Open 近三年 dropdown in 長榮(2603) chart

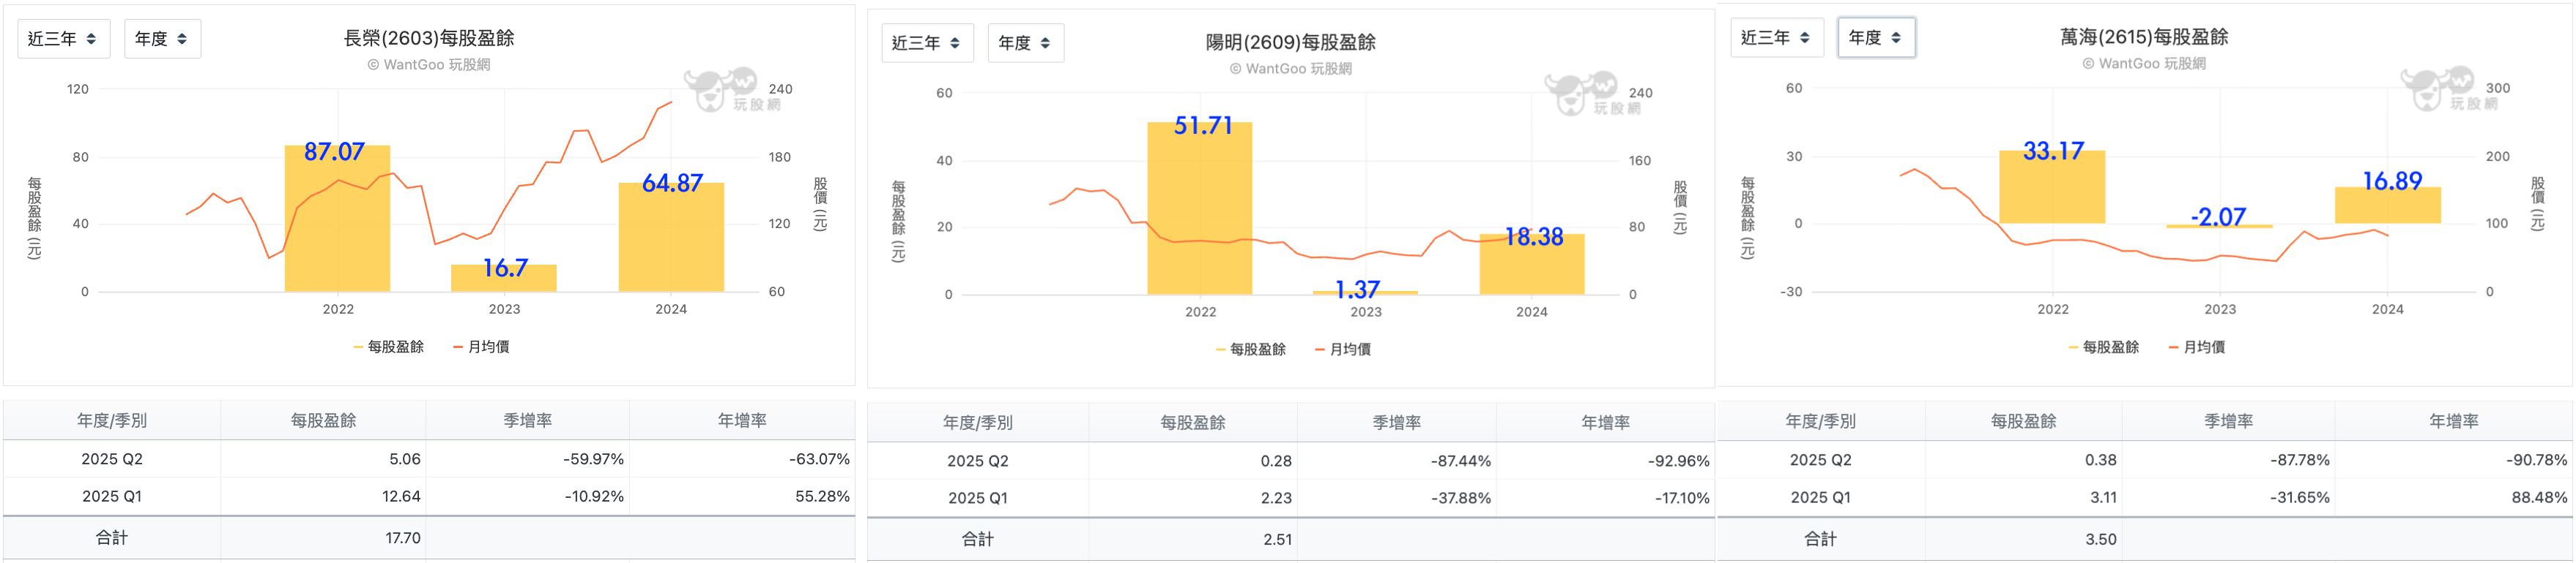click(63, 39)
